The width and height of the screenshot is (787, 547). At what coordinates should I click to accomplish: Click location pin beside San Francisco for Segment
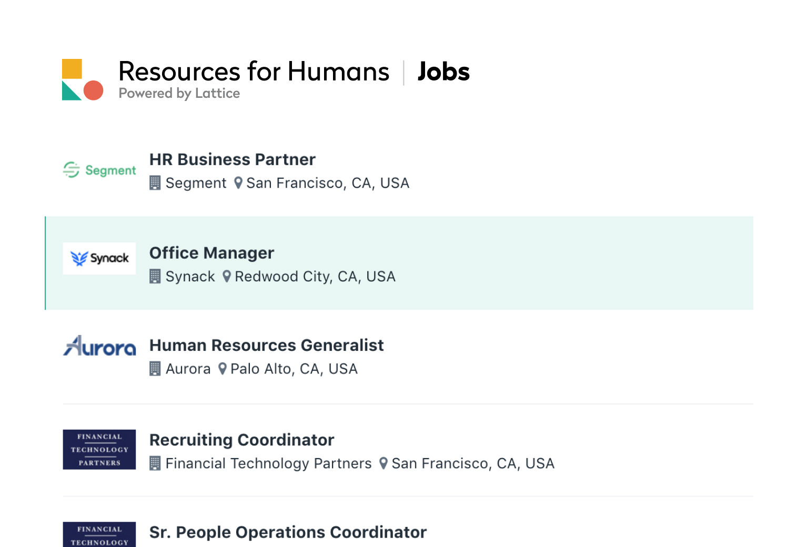coord(238,183)
